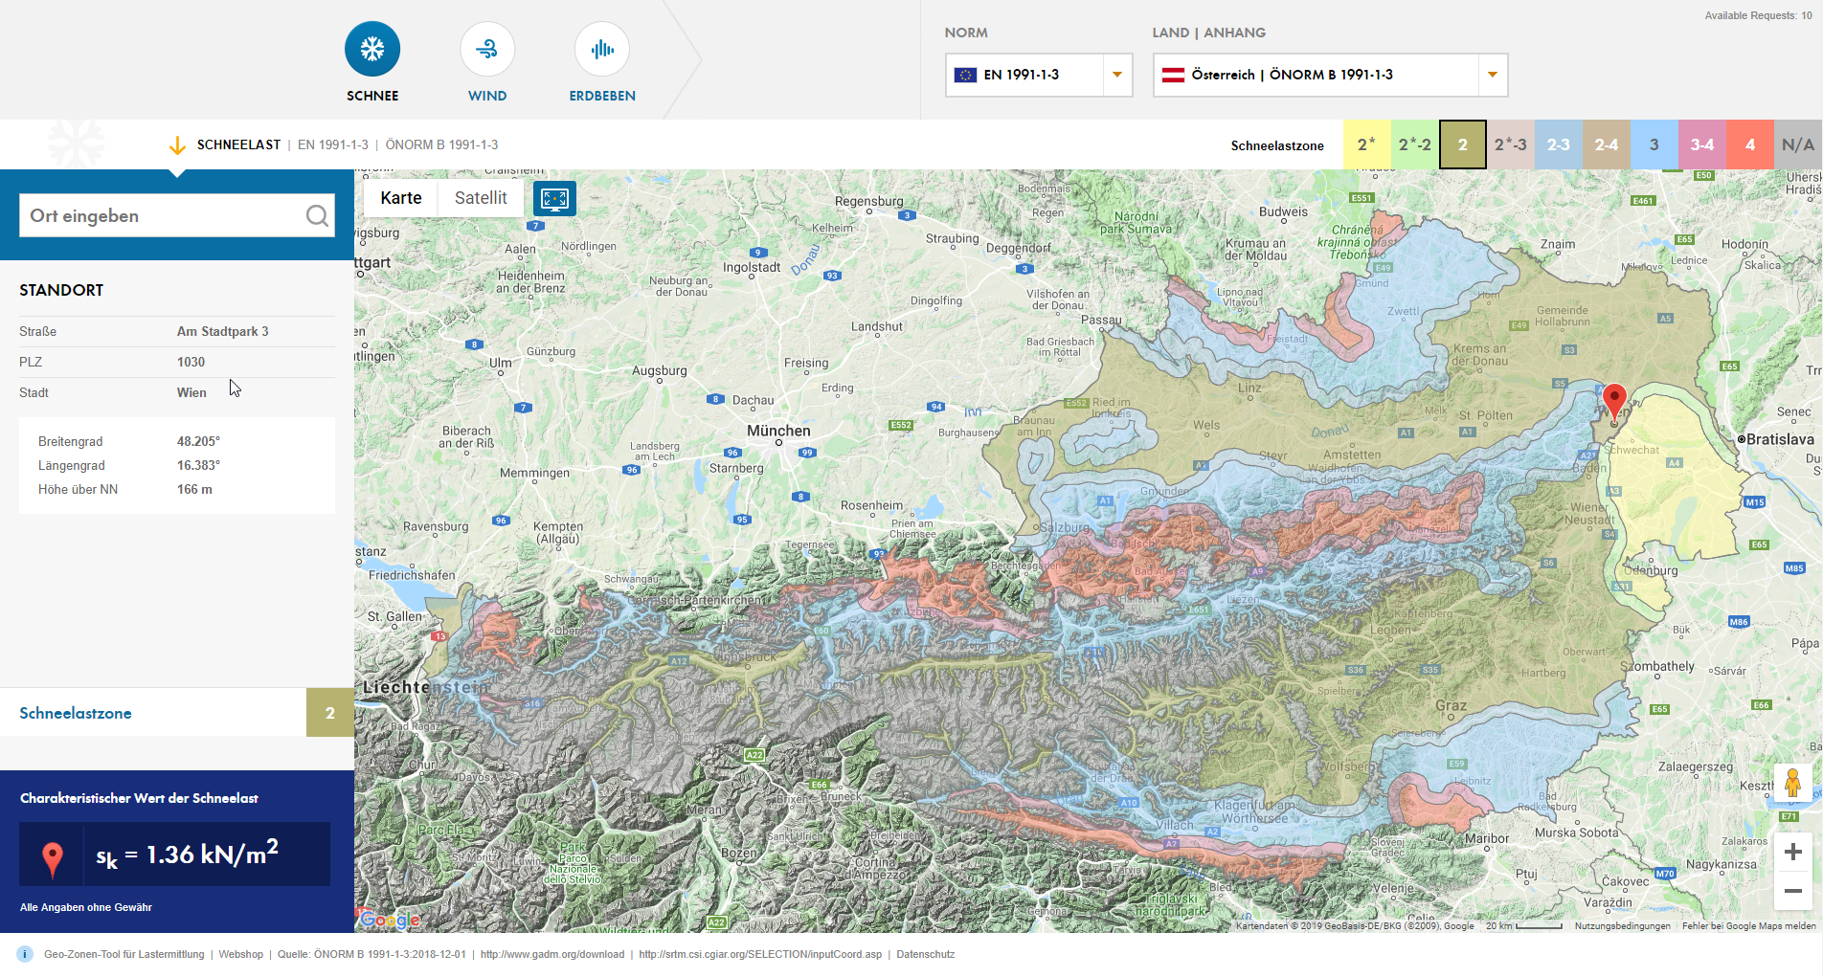Screen dimensions: 1823x977
Task: Select Schneelastzone 2-3 in the legend
Action: tap(1558, 144)
